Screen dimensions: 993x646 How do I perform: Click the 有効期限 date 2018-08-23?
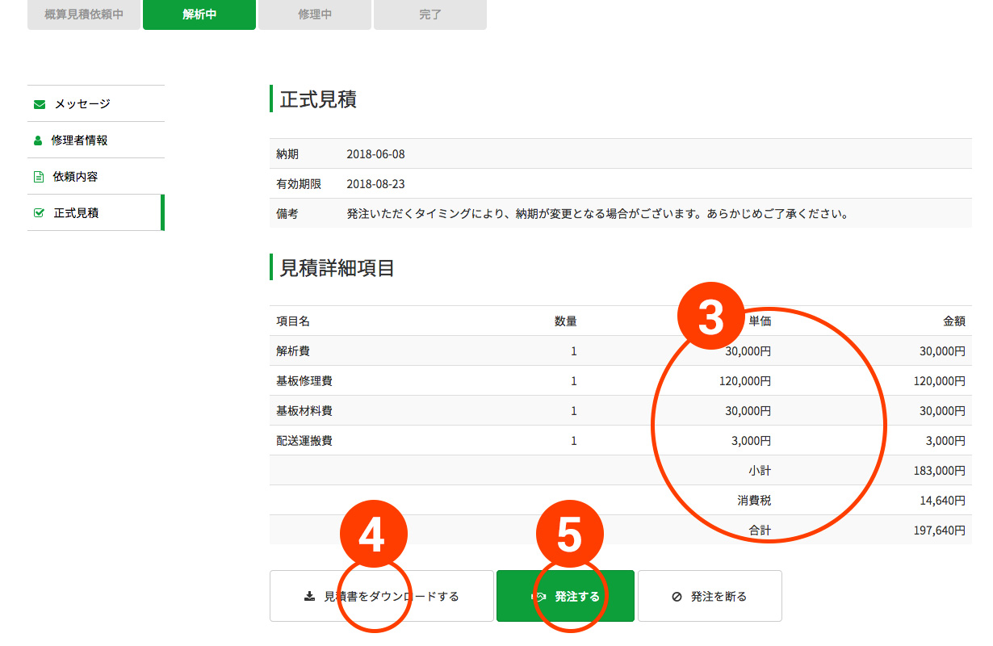coord(375,184)
